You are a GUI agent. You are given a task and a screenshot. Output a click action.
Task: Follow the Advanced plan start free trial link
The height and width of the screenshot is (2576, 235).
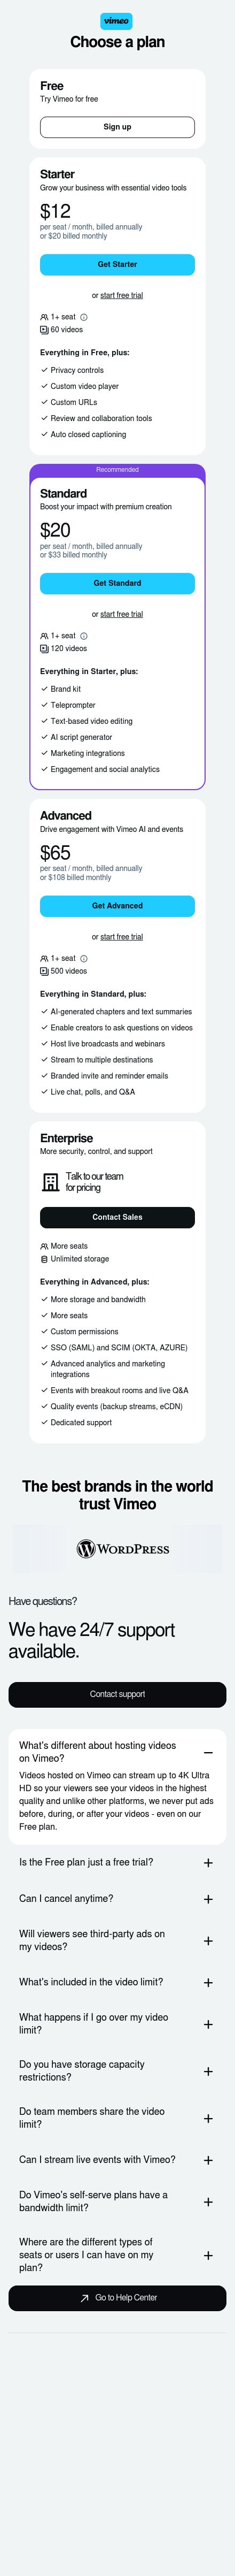(121, 937)
